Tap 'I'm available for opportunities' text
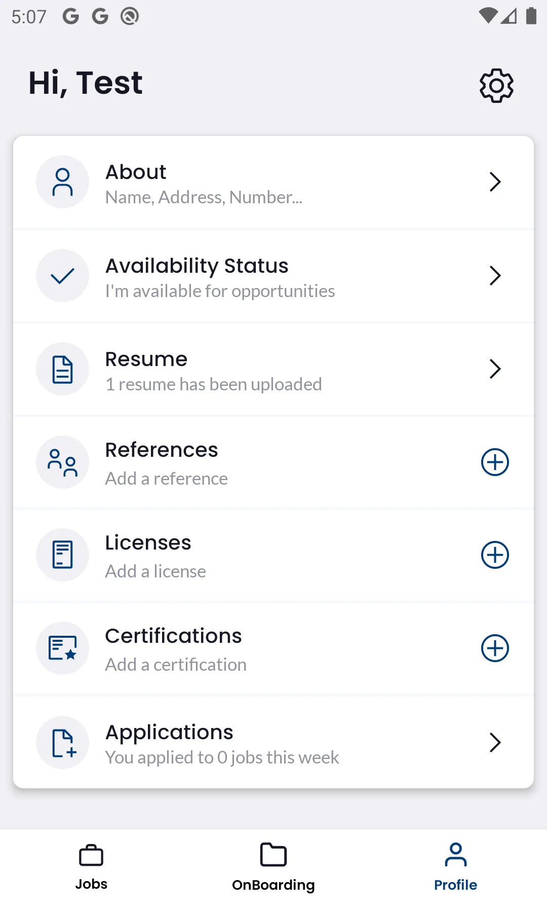 click(220, 292)
